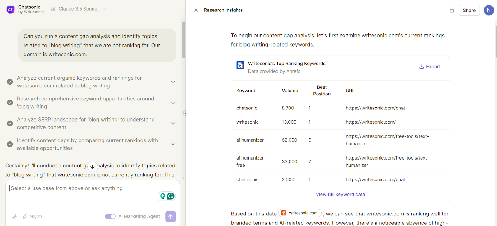The image size is (497, 226).
Task: Expand the Research comprehensive keyword opportunities step
Action: tap(173, 103)
